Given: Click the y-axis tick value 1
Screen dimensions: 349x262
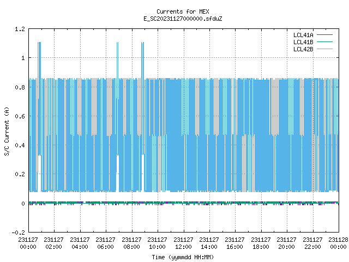Looking at the screenshot, I should [23, 58].
